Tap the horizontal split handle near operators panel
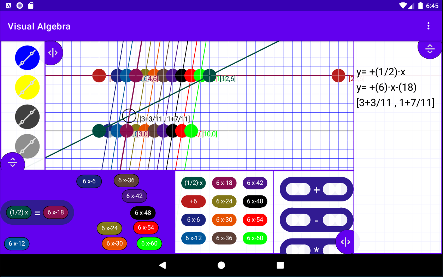The height and width of the screenshot is (277, 443). 345,242
